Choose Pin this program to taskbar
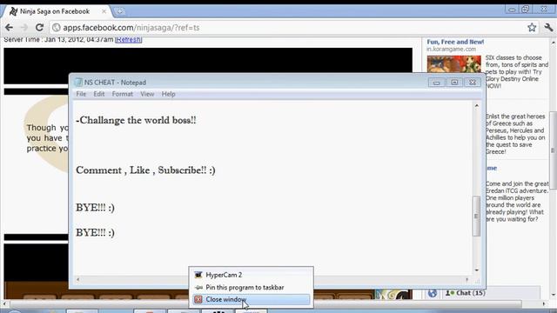Screen dimensions: 557x313 [x=251, y=287]
